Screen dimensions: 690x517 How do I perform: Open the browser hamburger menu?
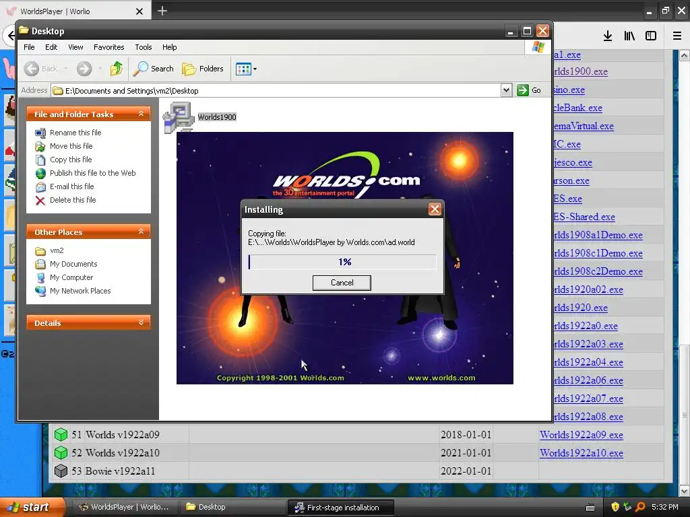(x=677, y=36)
